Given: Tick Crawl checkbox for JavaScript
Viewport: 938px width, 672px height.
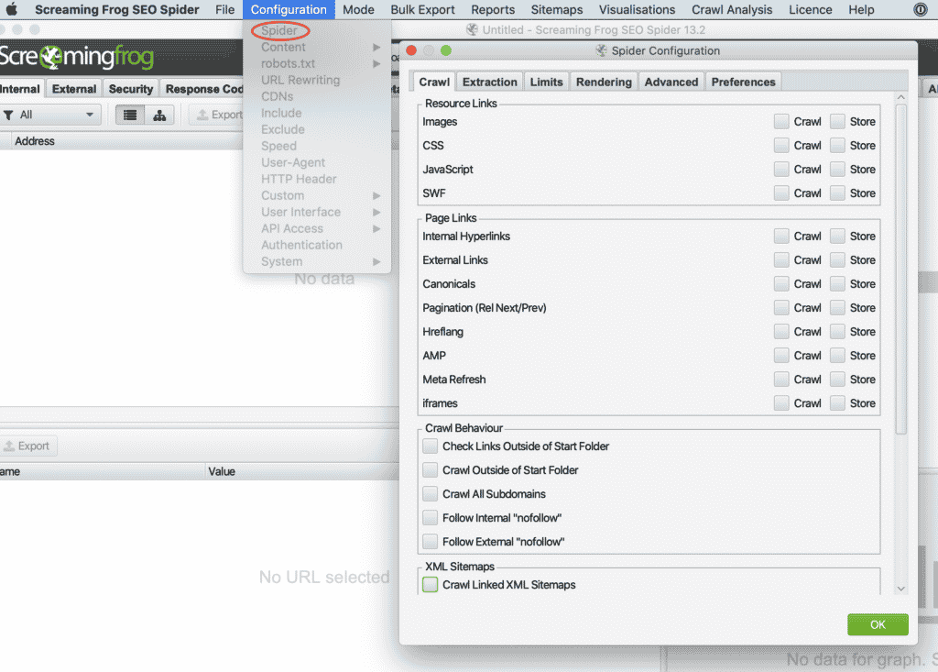Looking at the screenshot, I should click(781, 170).
